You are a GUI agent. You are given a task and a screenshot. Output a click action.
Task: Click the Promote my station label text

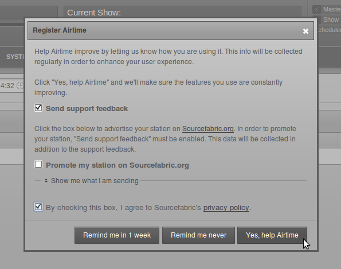pos(117,165)
